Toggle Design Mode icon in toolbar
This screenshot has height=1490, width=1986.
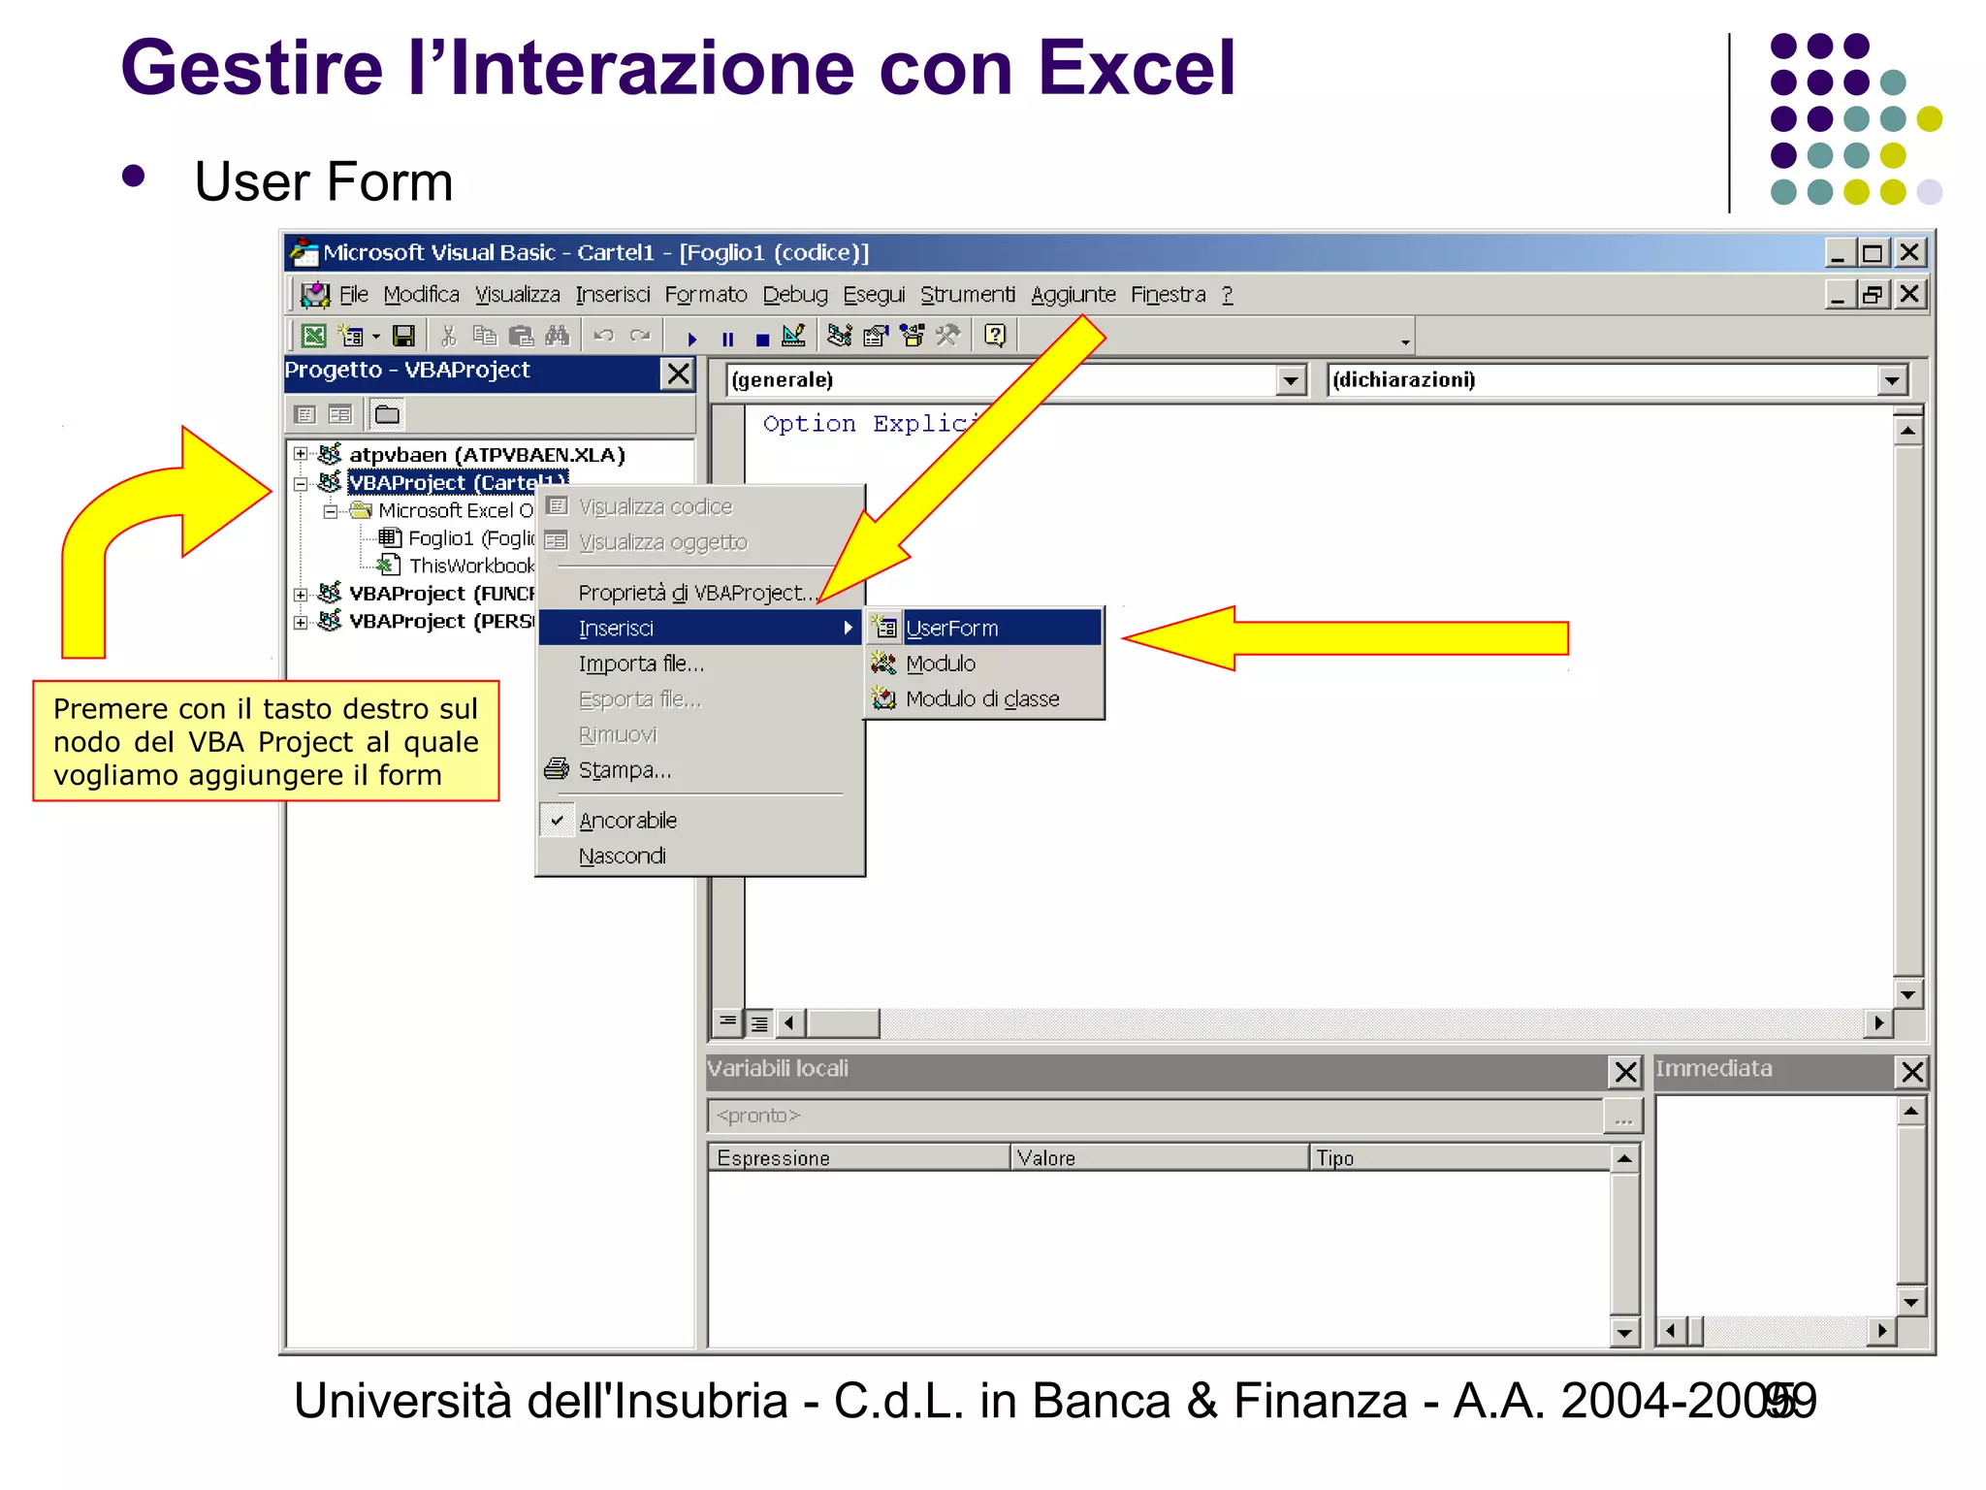(x=793, y=336)
